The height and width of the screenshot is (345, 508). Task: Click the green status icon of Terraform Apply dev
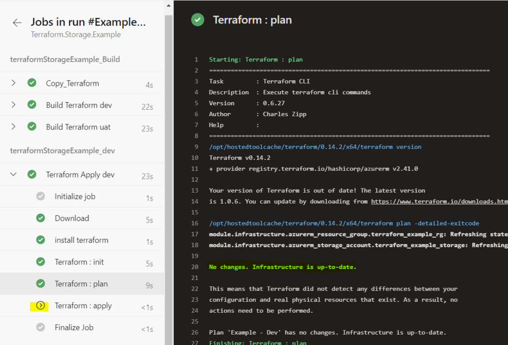[32, 174]
